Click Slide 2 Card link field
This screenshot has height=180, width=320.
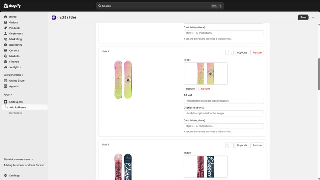[224, 126]
